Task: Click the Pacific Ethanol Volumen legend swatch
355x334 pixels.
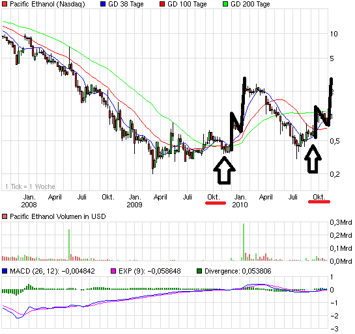Action: coord(5,216)
